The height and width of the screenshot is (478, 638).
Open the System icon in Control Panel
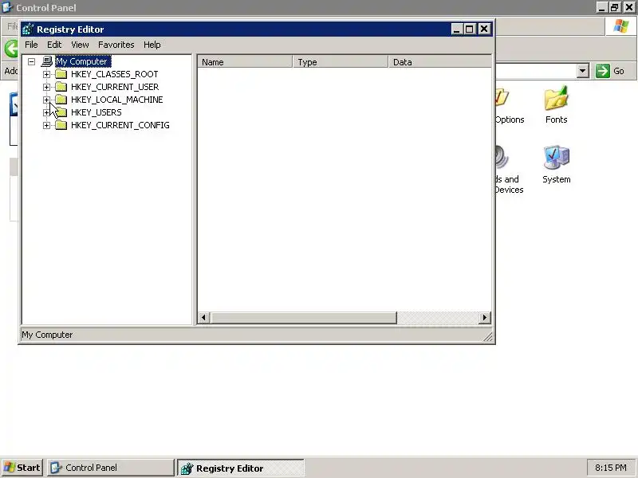556,165
